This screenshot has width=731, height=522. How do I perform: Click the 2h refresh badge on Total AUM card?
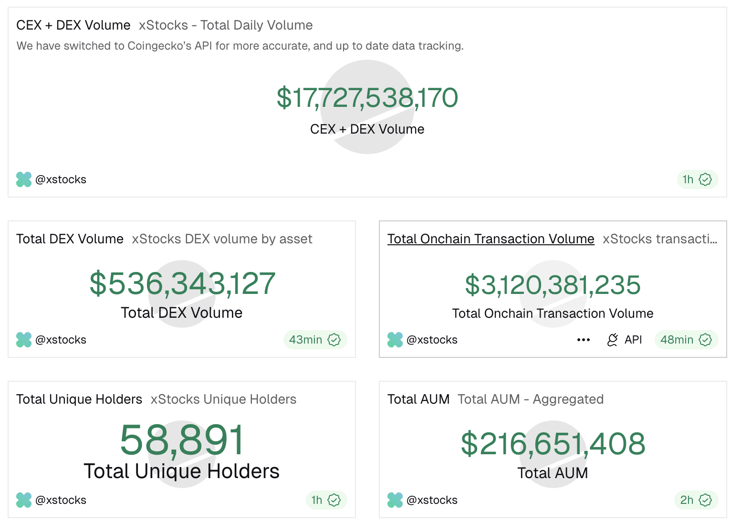pos(695,500)
